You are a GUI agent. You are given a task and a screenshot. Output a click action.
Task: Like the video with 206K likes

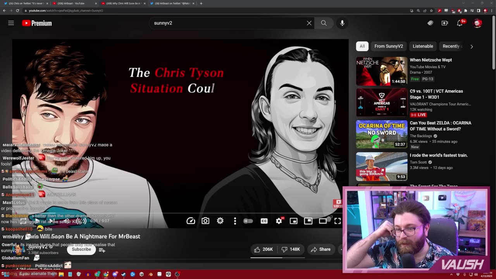(x=263, y=249)
